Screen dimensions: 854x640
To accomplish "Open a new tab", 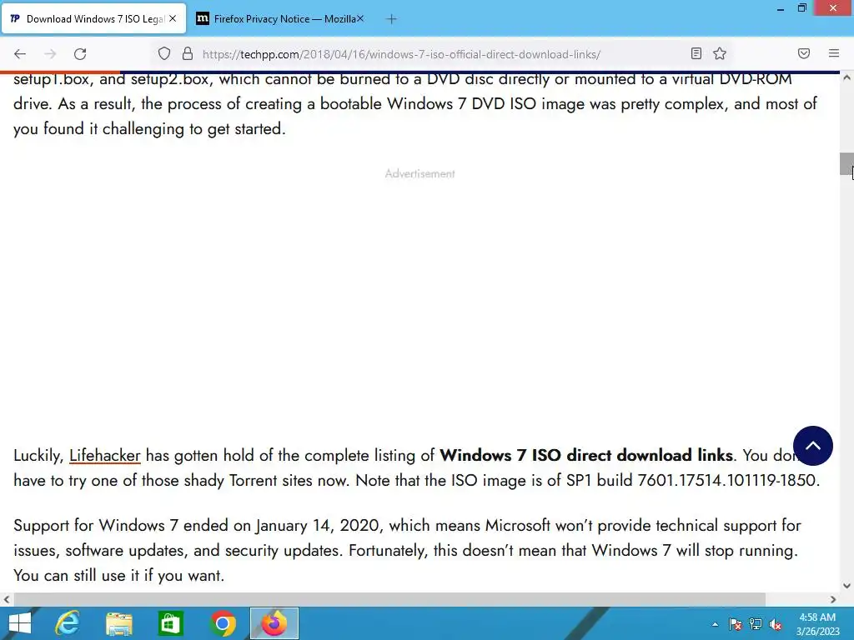I will (x=391, y=19).
